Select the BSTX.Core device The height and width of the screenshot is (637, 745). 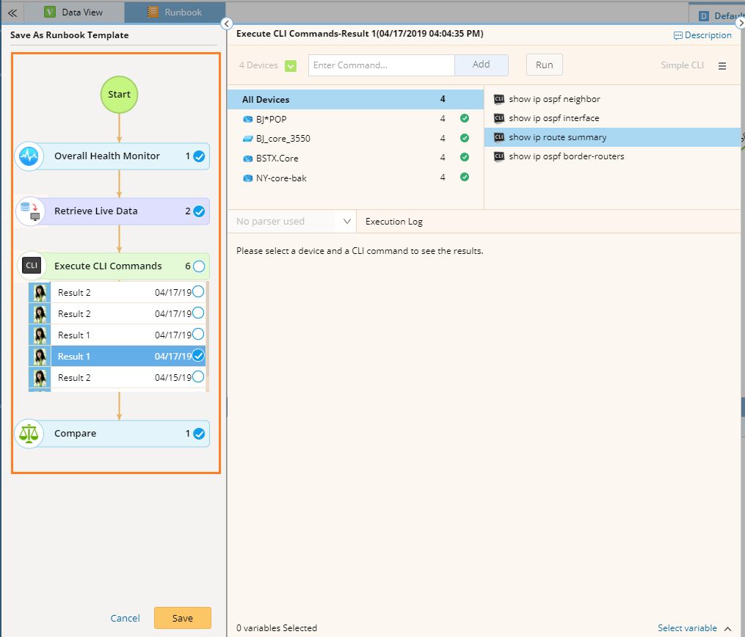[x=355, y=159]
